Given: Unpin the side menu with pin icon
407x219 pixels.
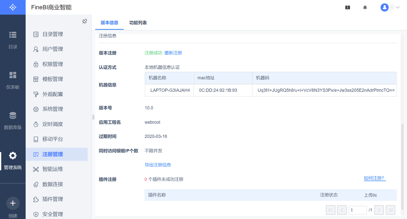Looking at the screenshot, I should (x=84, y=21).
